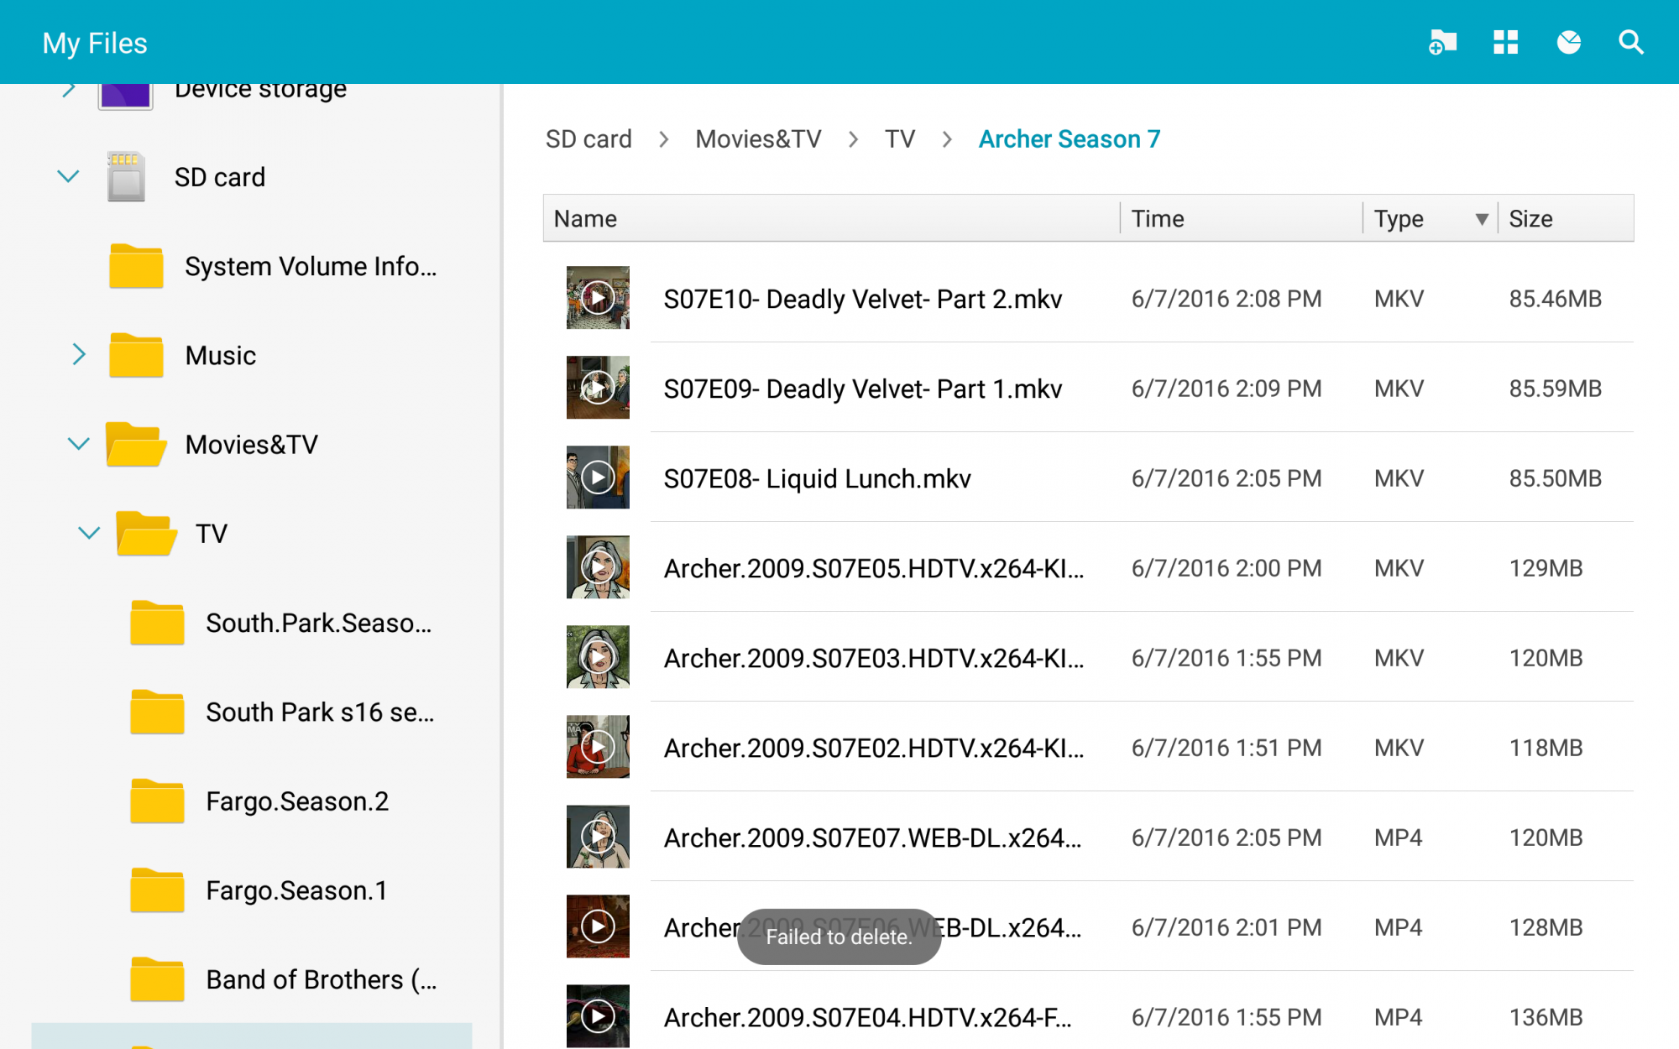
Task: Click the Music folder icon
Action: coord(136,355)
